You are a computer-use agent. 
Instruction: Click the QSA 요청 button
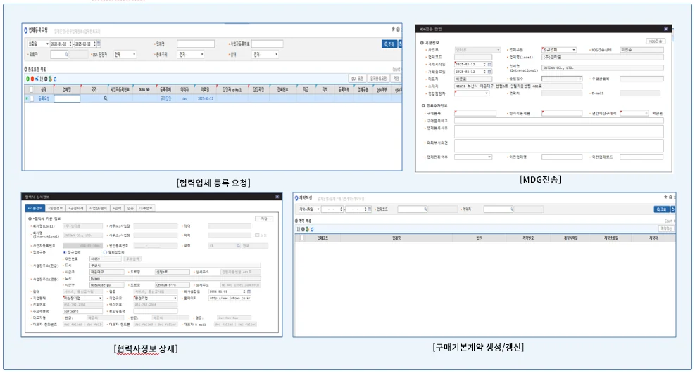357,79
